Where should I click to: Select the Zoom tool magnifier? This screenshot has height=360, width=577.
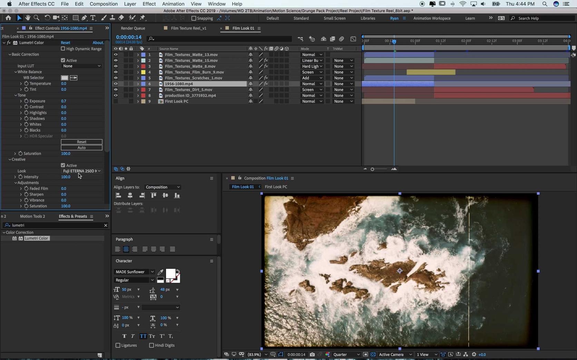coord(37,18)
